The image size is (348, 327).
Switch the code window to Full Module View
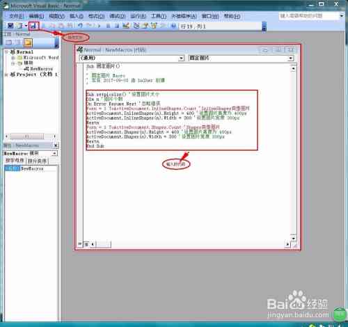[86, 244]
